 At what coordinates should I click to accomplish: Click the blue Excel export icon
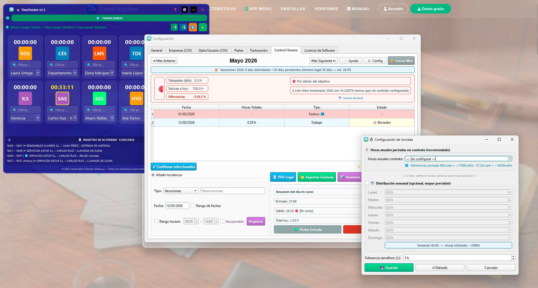pyautogui.click(x=184, y=27)
